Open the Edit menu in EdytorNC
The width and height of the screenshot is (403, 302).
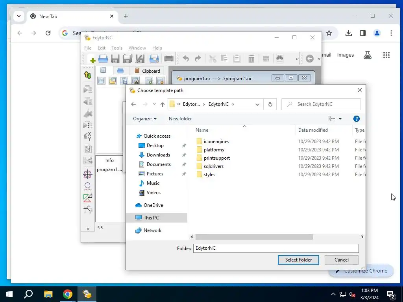[101, 48]
